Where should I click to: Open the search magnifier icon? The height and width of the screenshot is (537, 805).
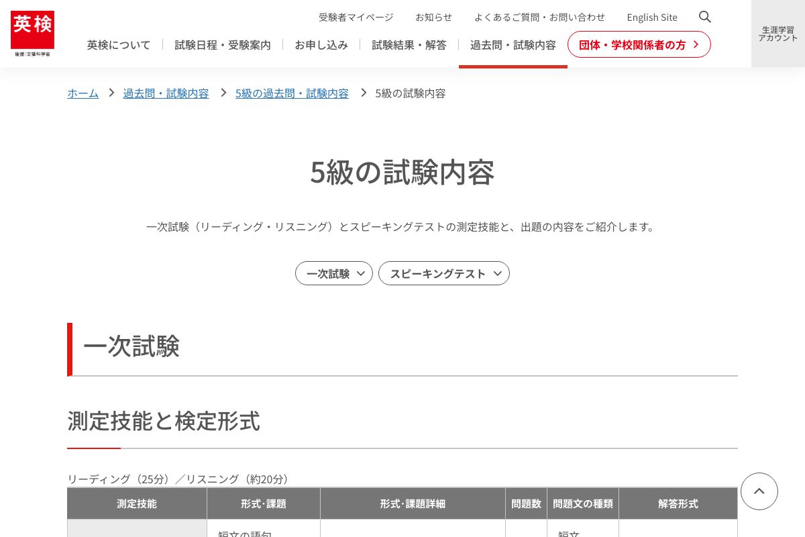(704, 17)
